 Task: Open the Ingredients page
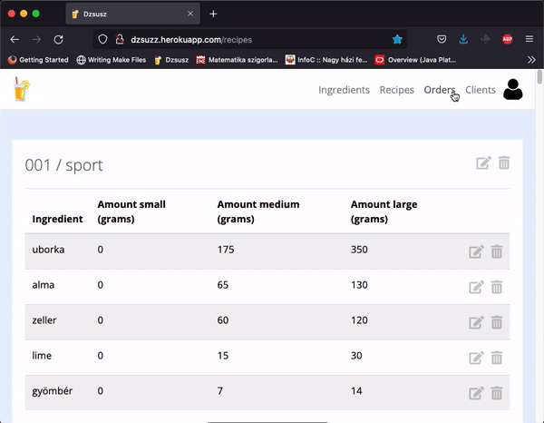tap(344, 90)
